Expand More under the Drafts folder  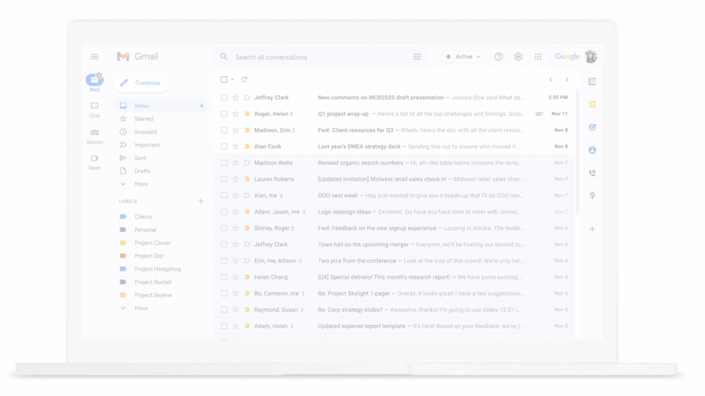tap(140, 184)
